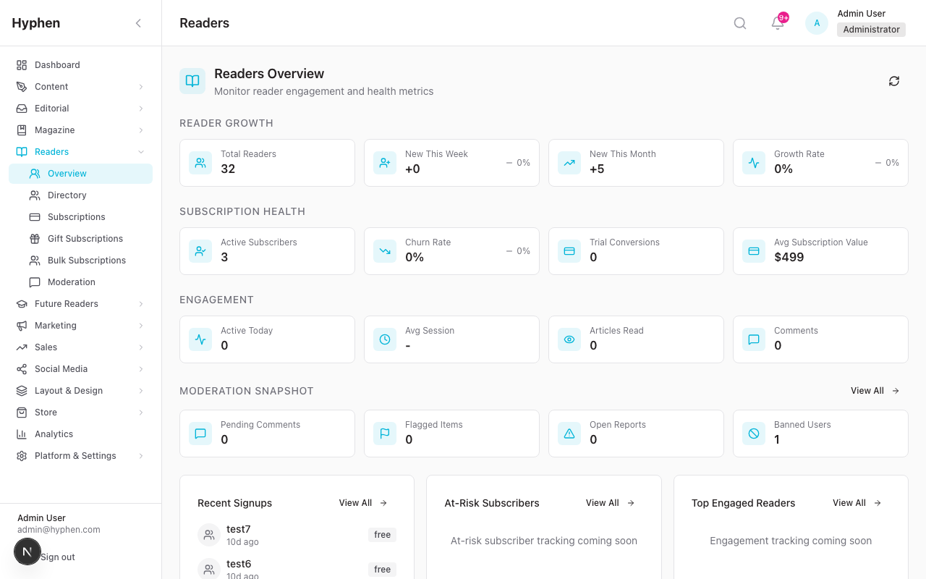Click the Platform & Settings gear icon
This screenshot has width=926, height=579.
coord(21,455)
